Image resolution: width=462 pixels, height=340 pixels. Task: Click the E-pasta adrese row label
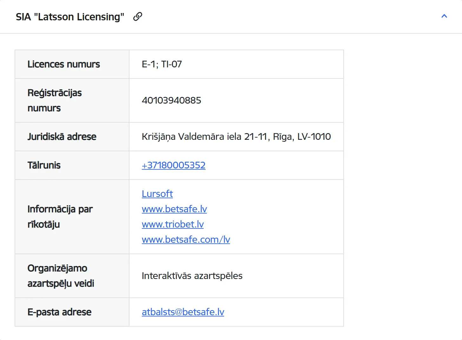[59, 312]
